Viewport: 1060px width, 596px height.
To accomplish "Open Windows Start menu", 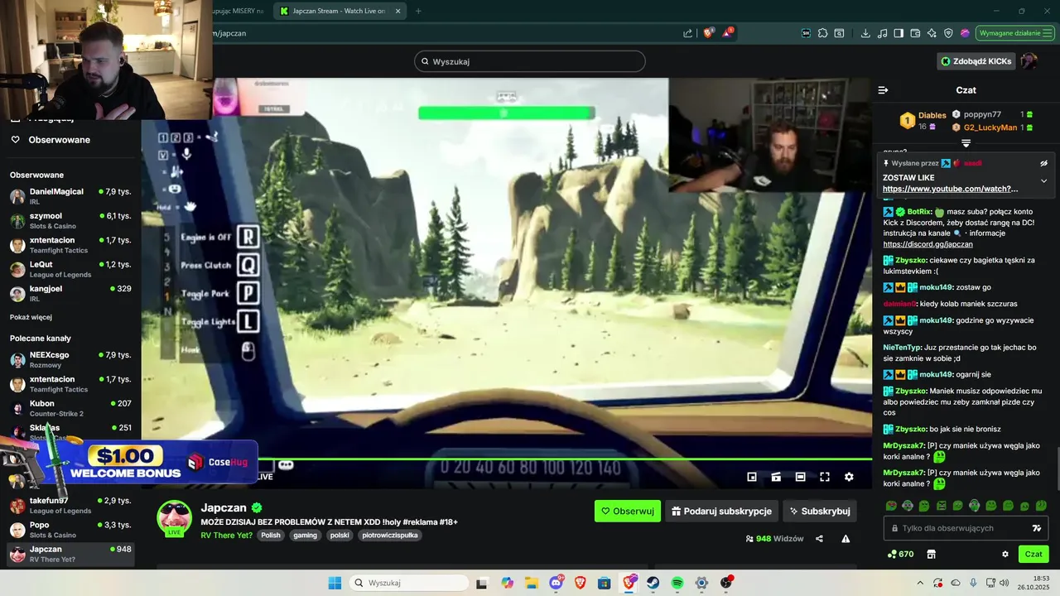I will coord(335,583).
